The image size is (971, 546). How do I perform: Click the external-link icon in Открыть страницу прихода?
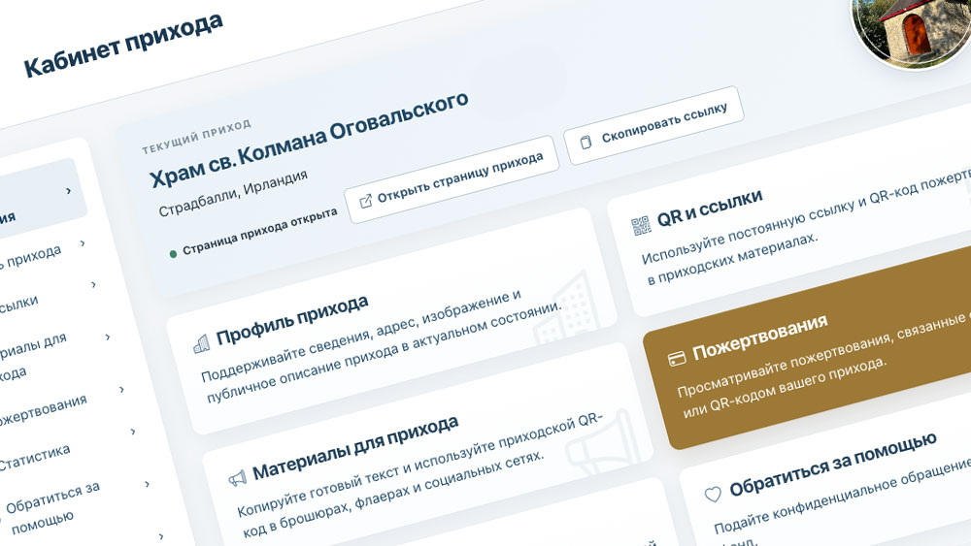(x=366, y=201)
